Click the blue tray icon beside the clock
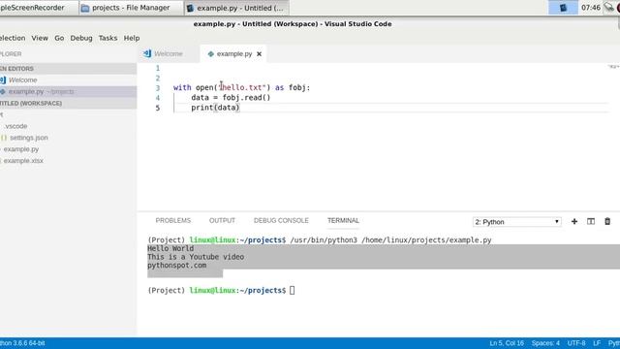The height and width of the screenshot is (349, 620). click(563, 8)
